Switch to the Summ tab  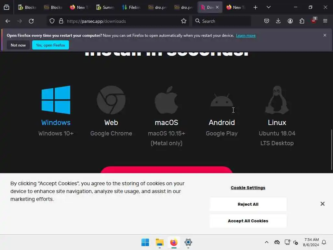[105, 7]
